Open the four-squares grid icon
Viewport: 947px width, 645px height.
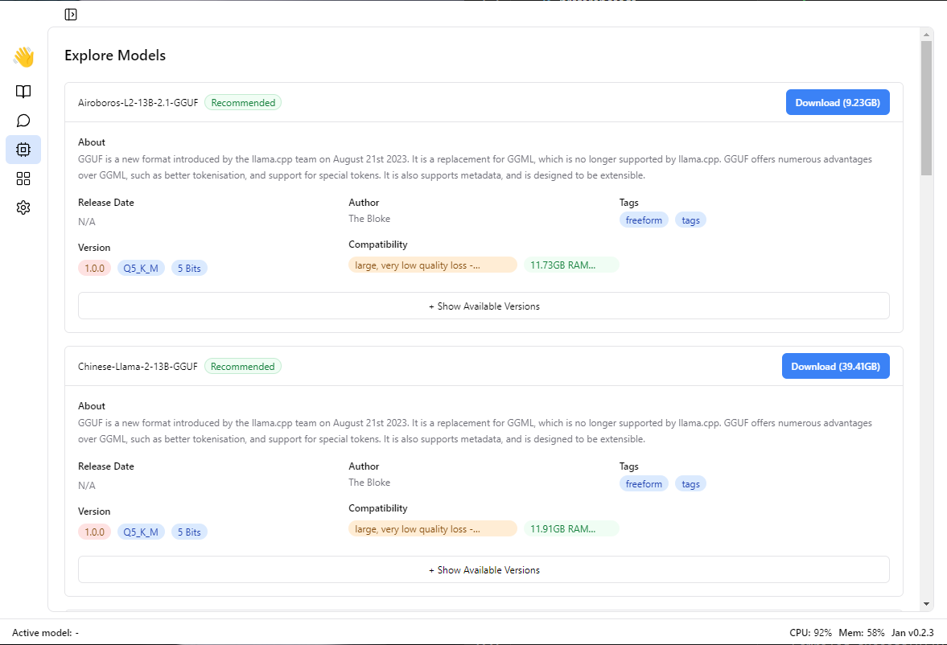(x=23, y=179)
